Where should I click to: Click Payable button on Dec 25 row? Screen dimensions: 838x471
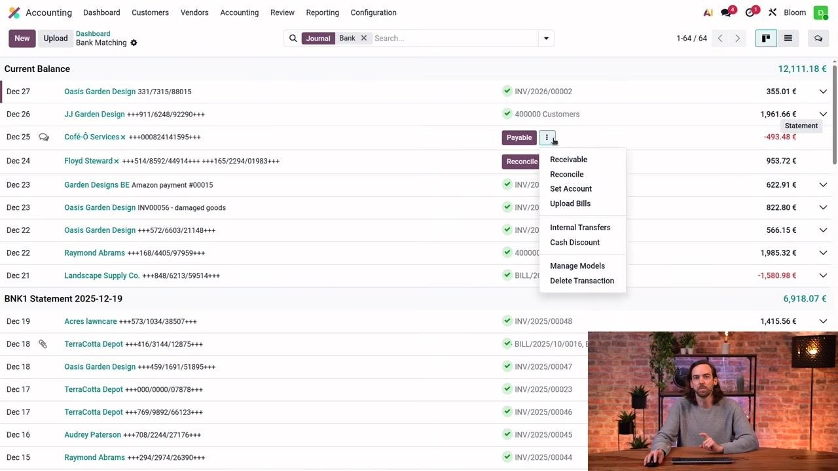click(519, 137)
